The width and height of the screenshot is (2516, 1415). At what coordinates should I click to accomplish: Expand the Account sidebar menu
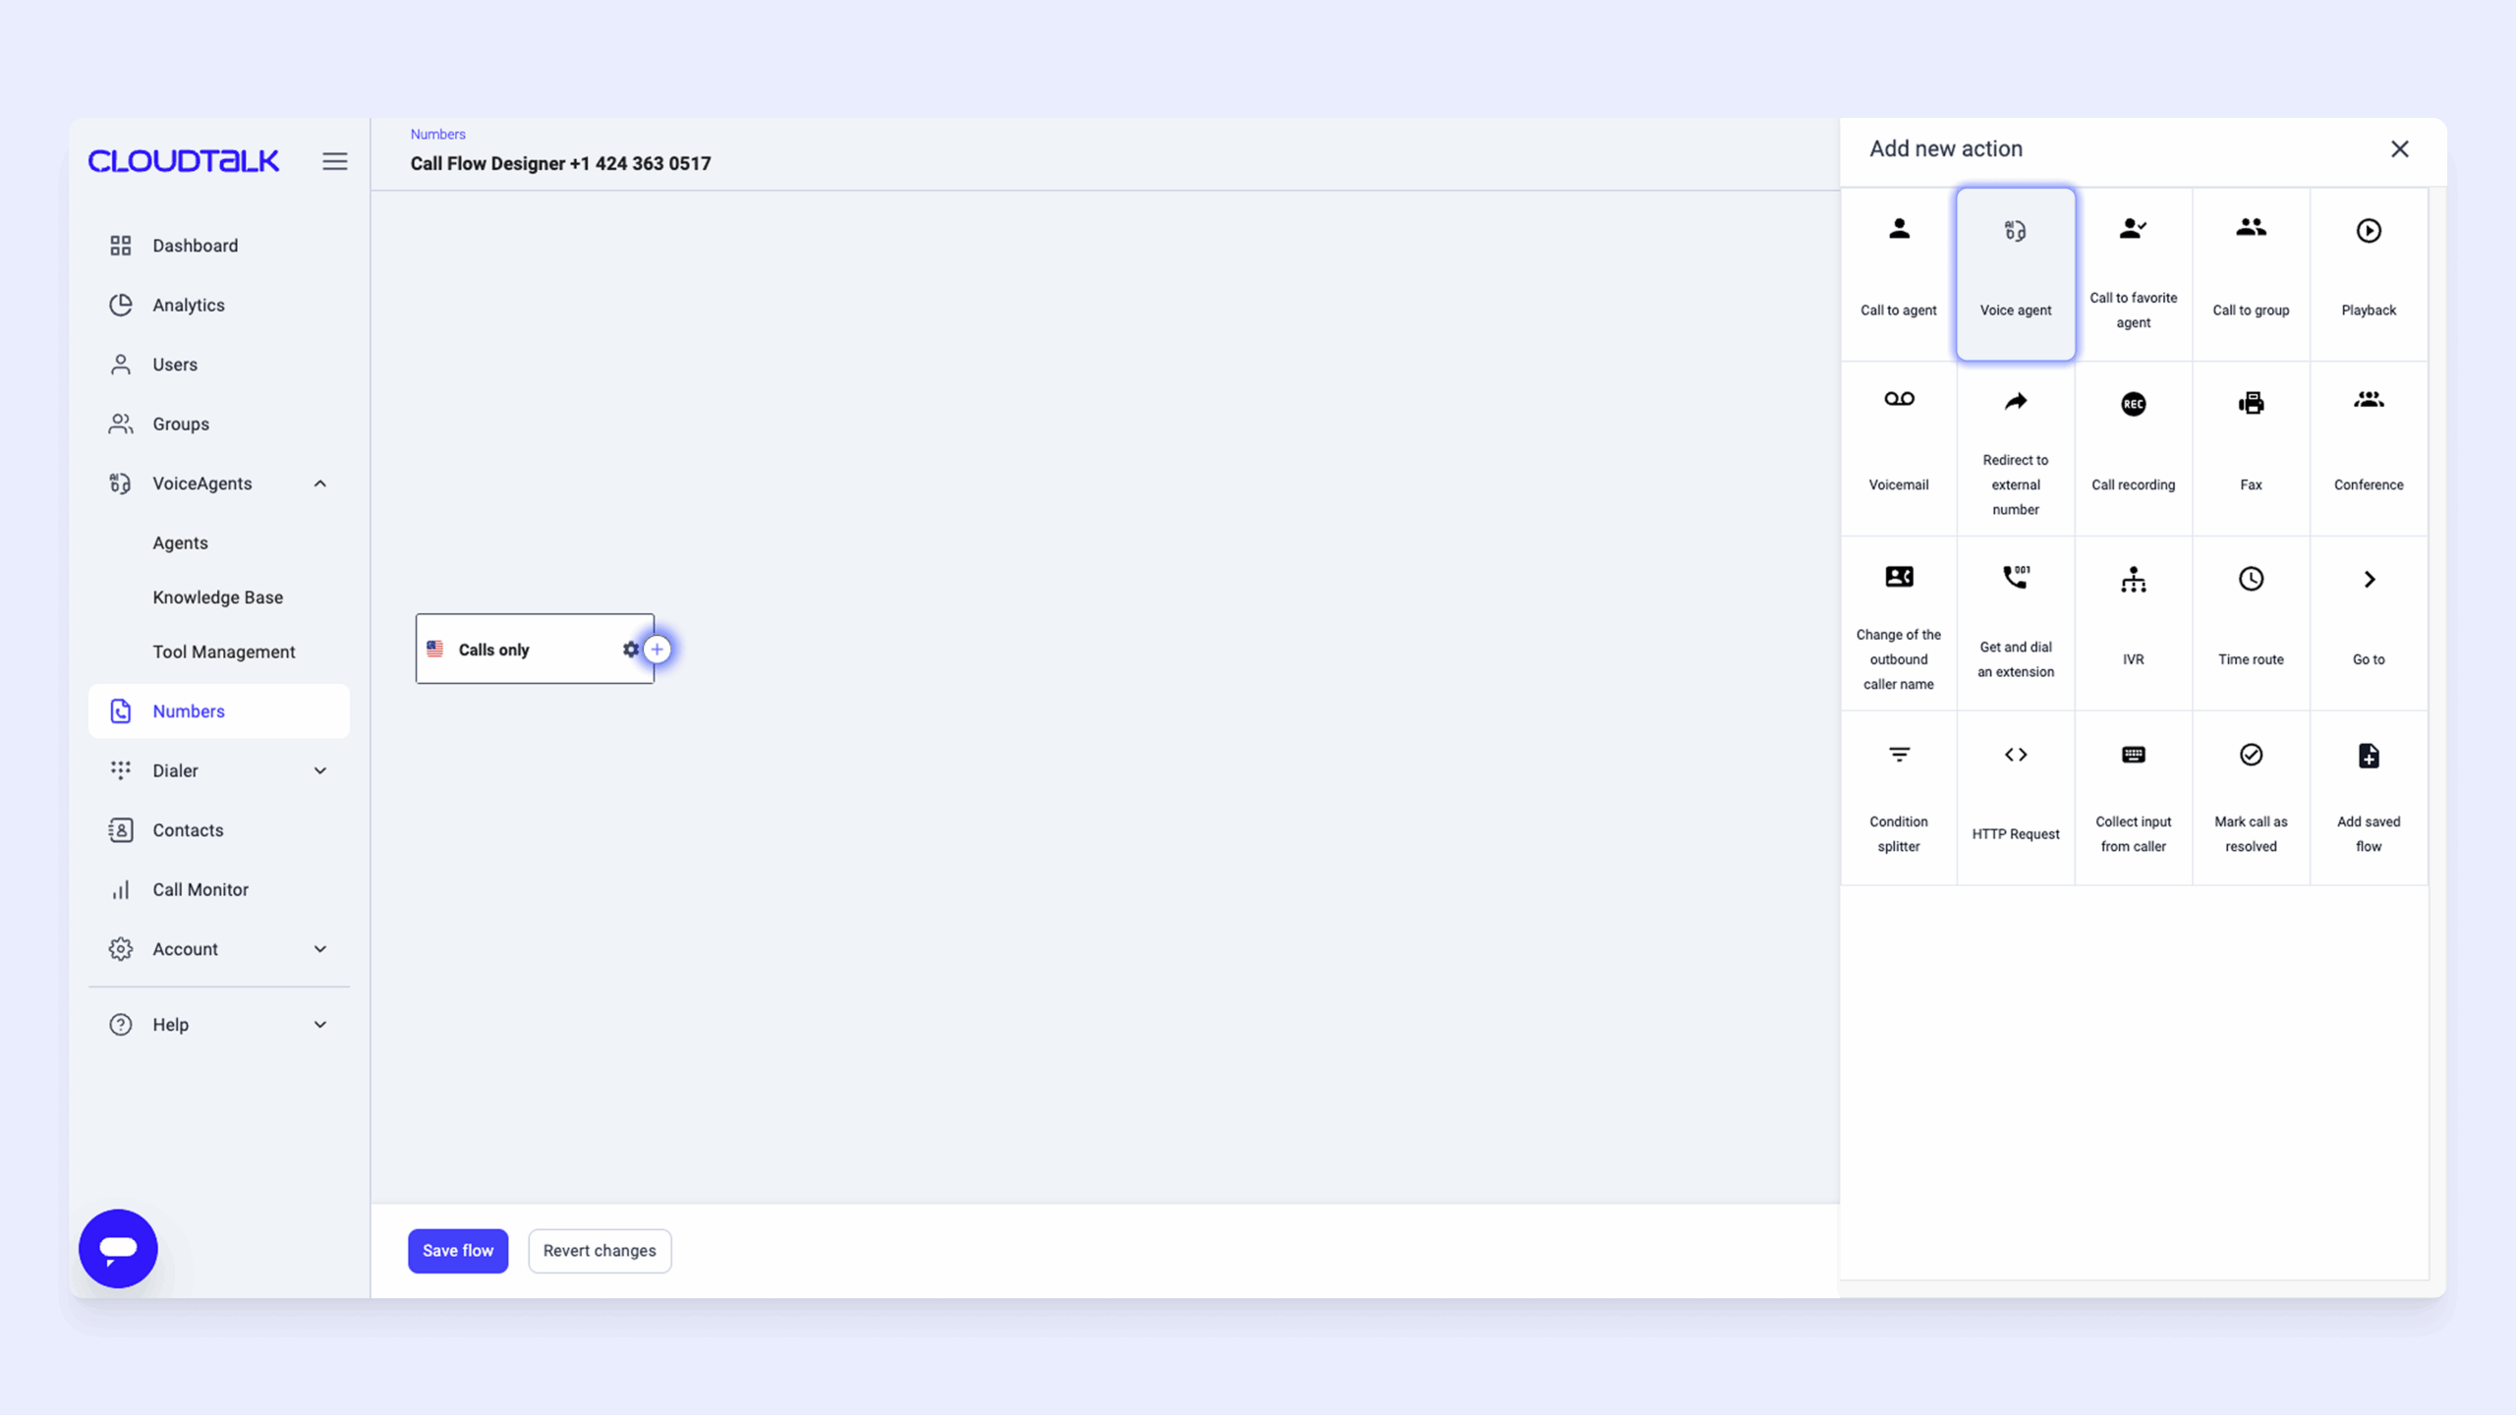click(x=319, y=949)
